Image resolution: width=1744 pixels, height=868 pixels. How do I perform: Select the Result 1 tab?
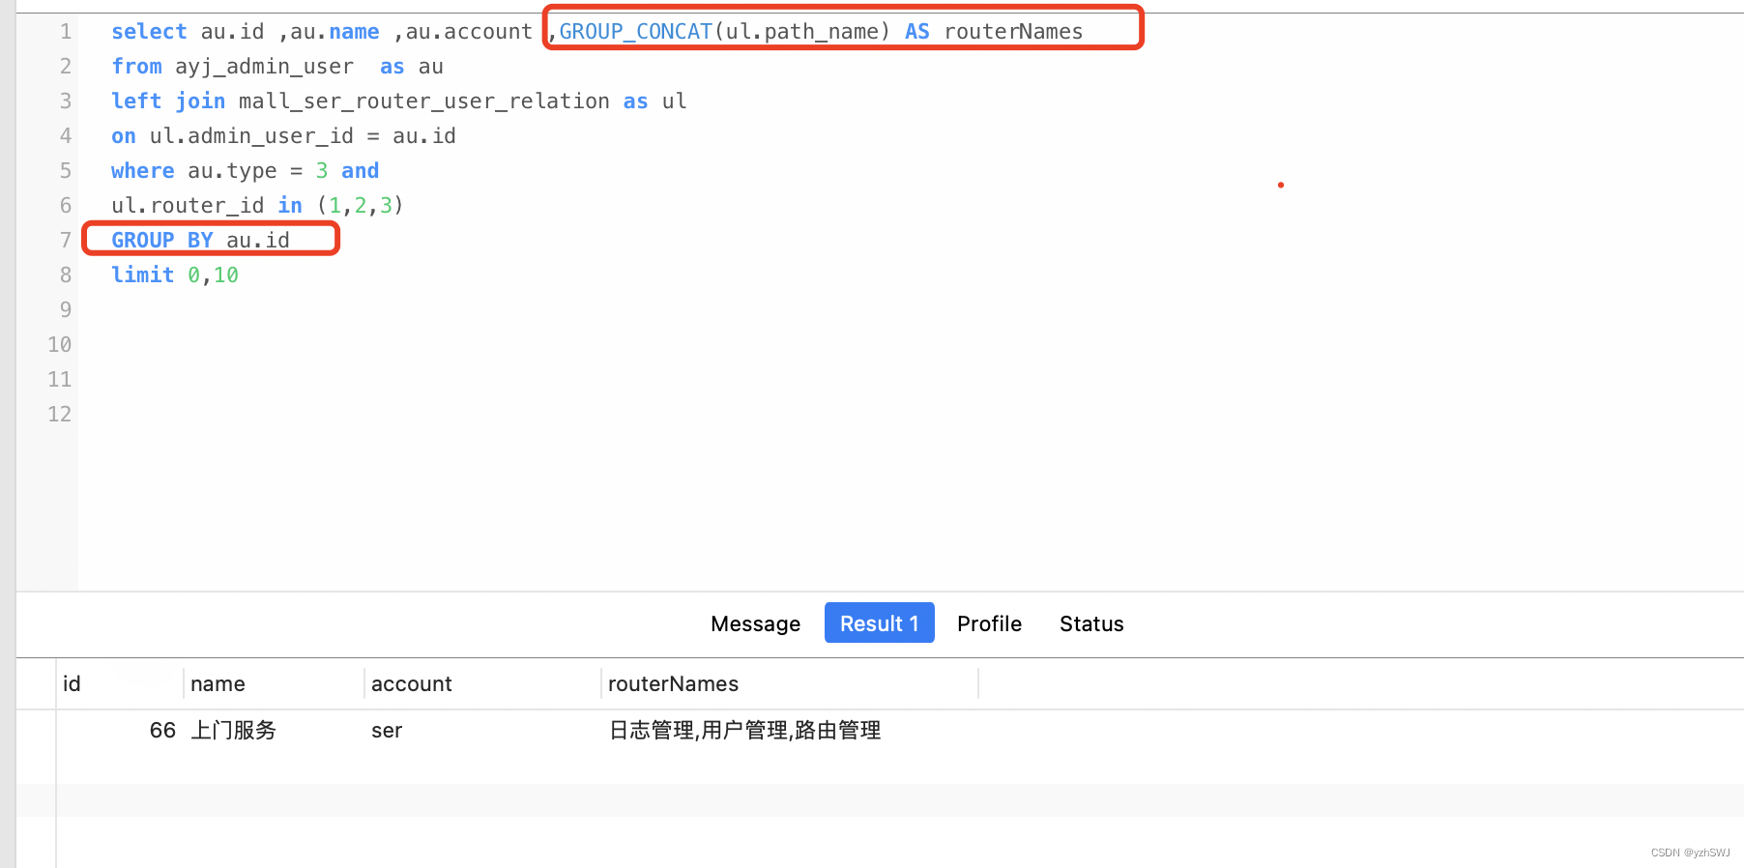click(879, 623)
